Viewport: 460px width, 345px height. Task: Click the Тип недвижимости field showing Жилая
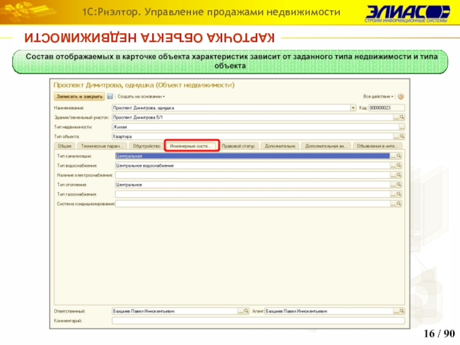(255, 127)
